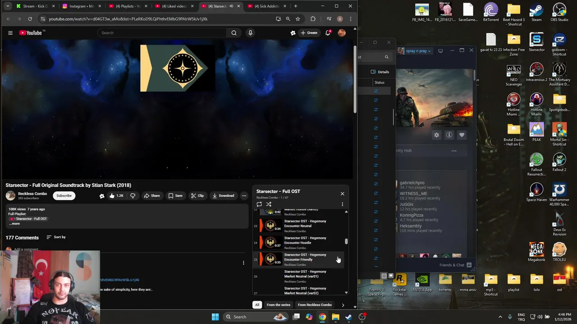Click into the YouTube search field
The width and height of the screenshot is (577, 324).
[x=162, y=33]
